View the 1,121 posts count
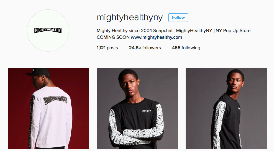 coord(107,48)
